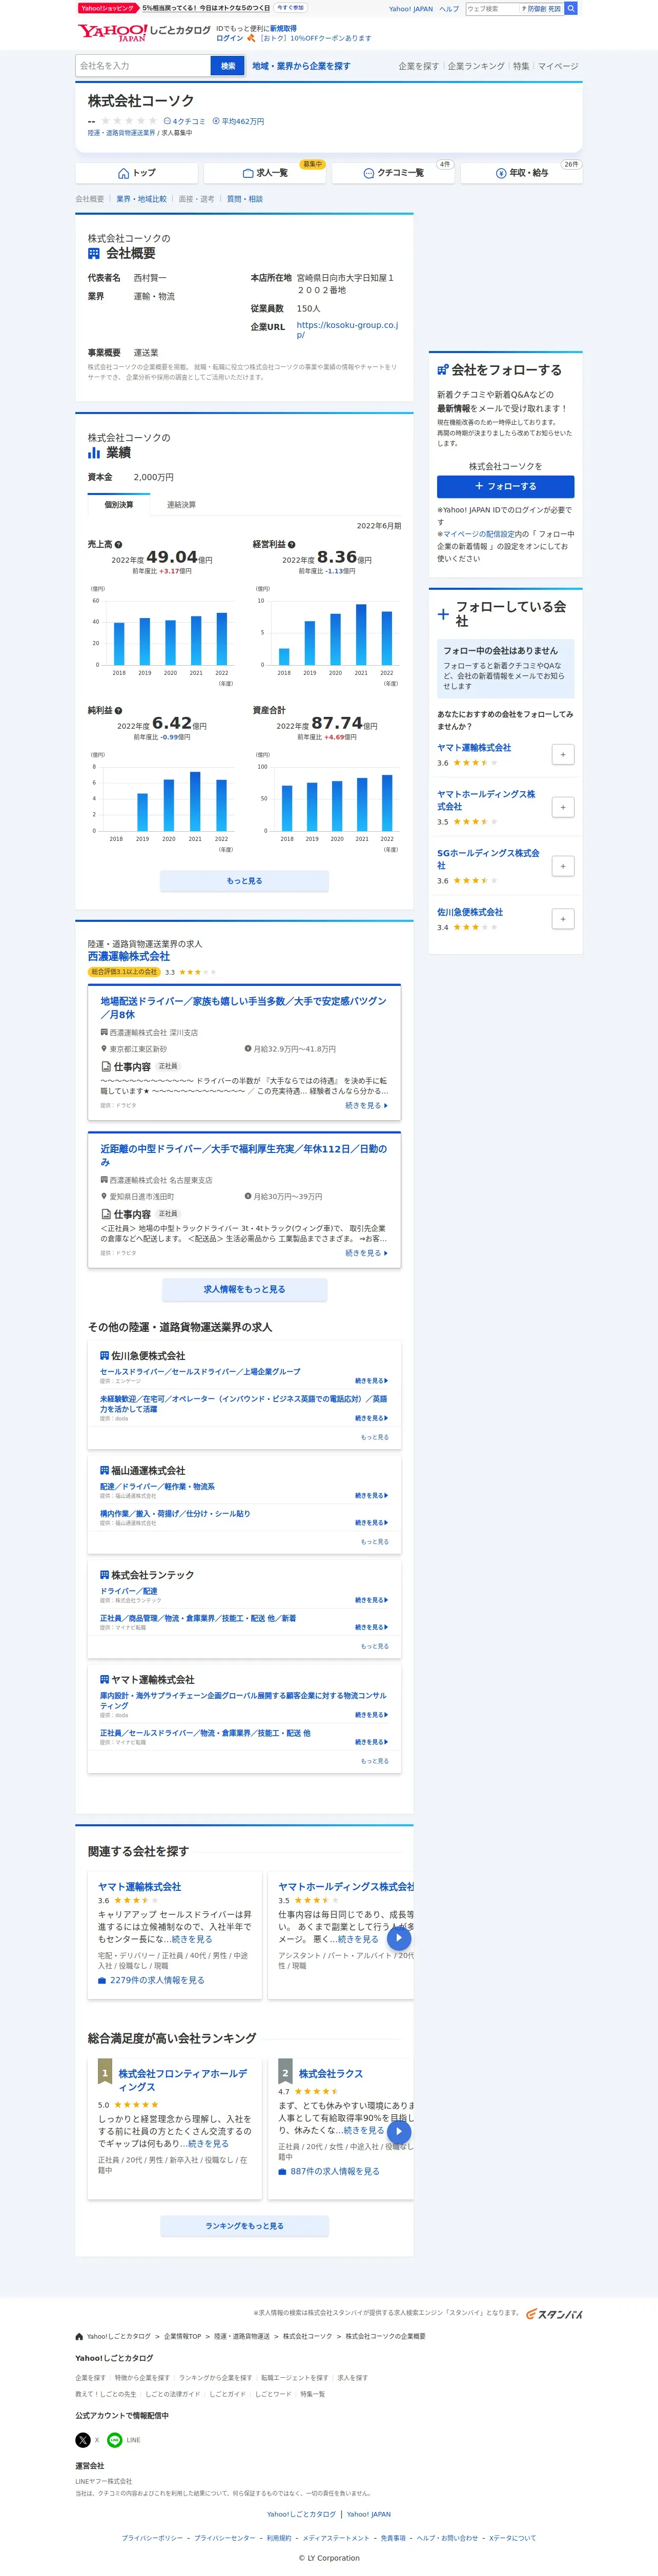Click もっと見る under 佐川急便株式会社 jobs
Viewport: 658px width, 2576px height.
[374, 1437]
